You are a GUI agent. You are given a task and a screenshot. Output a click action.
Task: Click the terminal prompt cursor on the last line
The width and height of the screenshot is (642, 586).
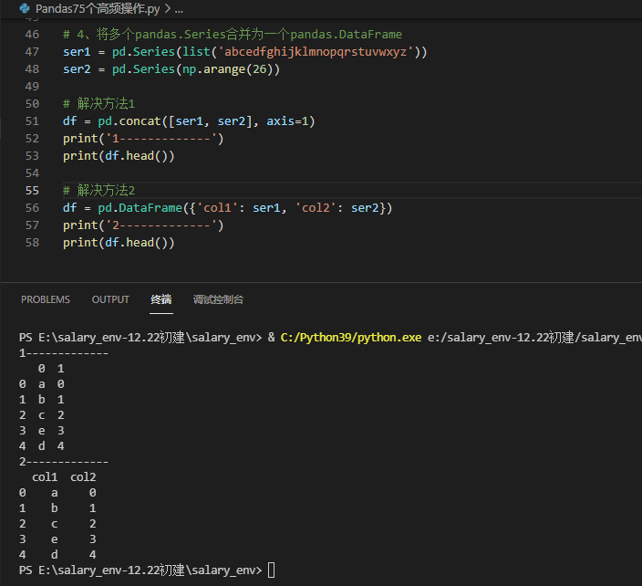[x=272, y=570]
